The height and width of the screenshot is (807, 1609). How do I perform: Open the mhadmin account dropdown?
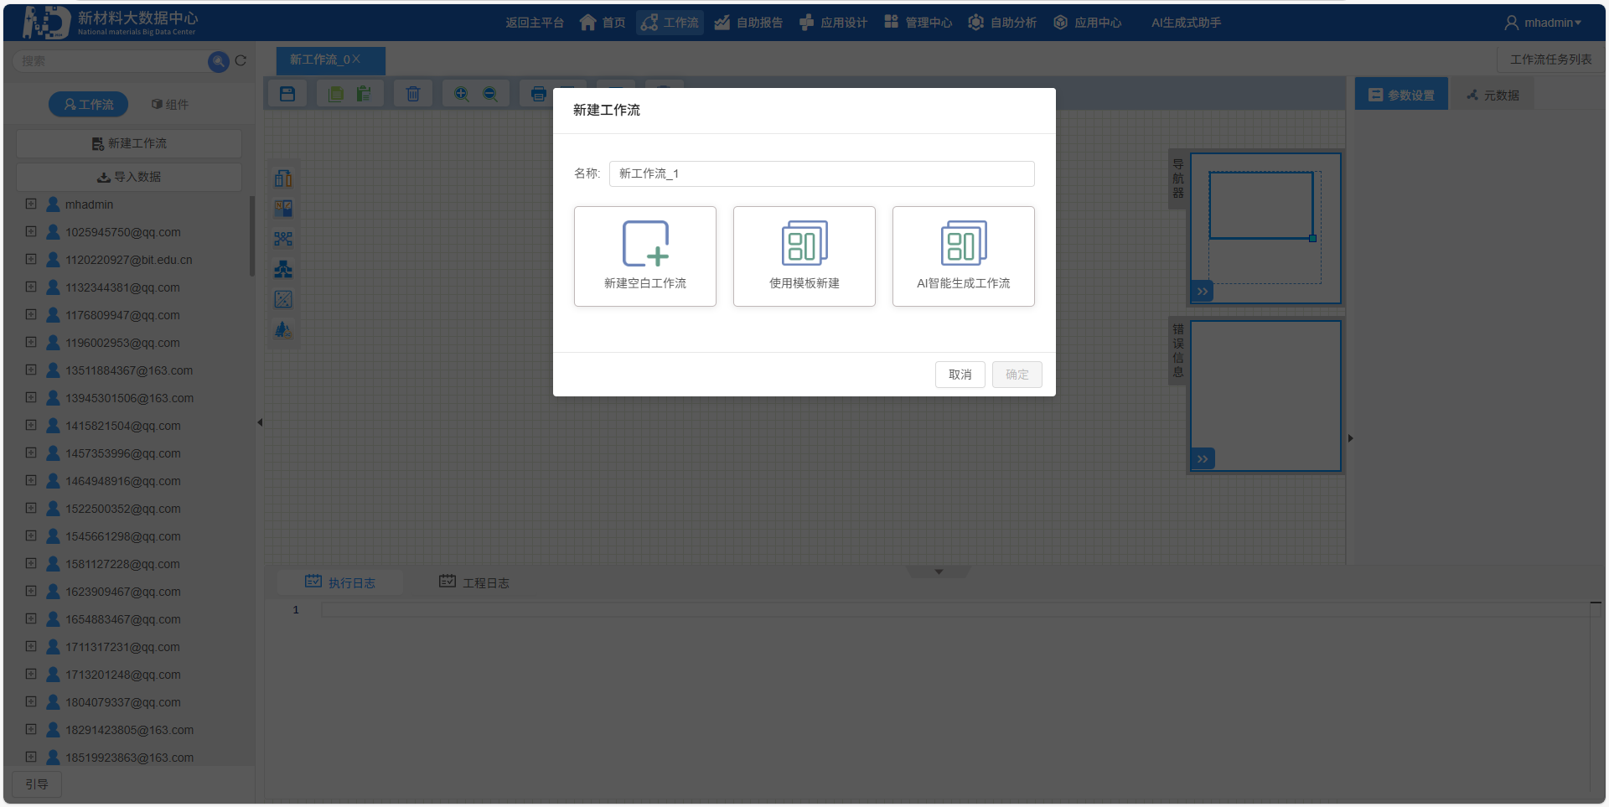pos(1545,22)
